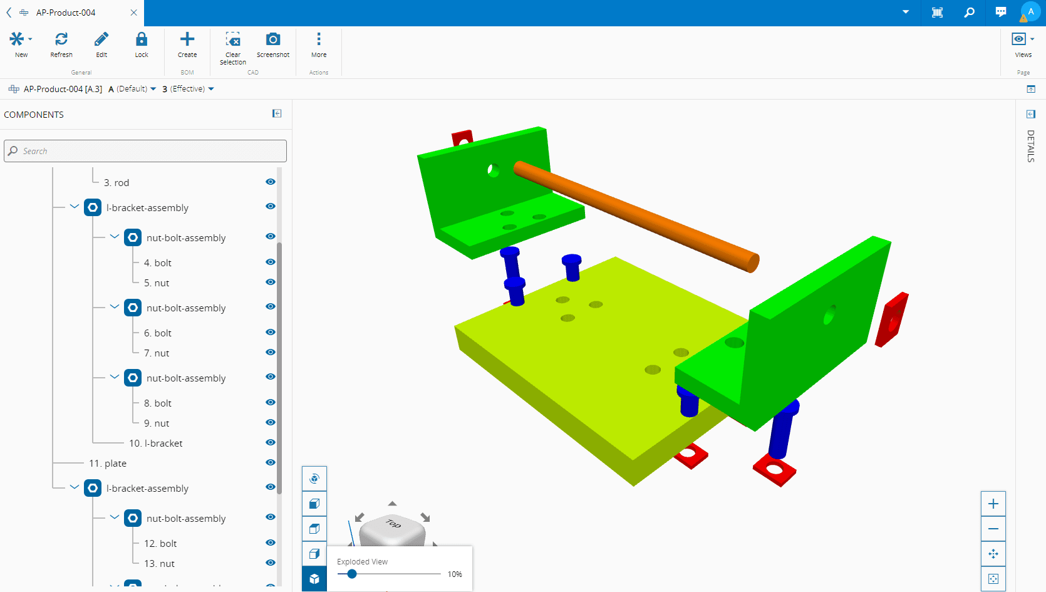This screenshot has height=592, width=1046.
Task: Switch to the AP-Product-004 tab
Action: (x=66, y=13)
